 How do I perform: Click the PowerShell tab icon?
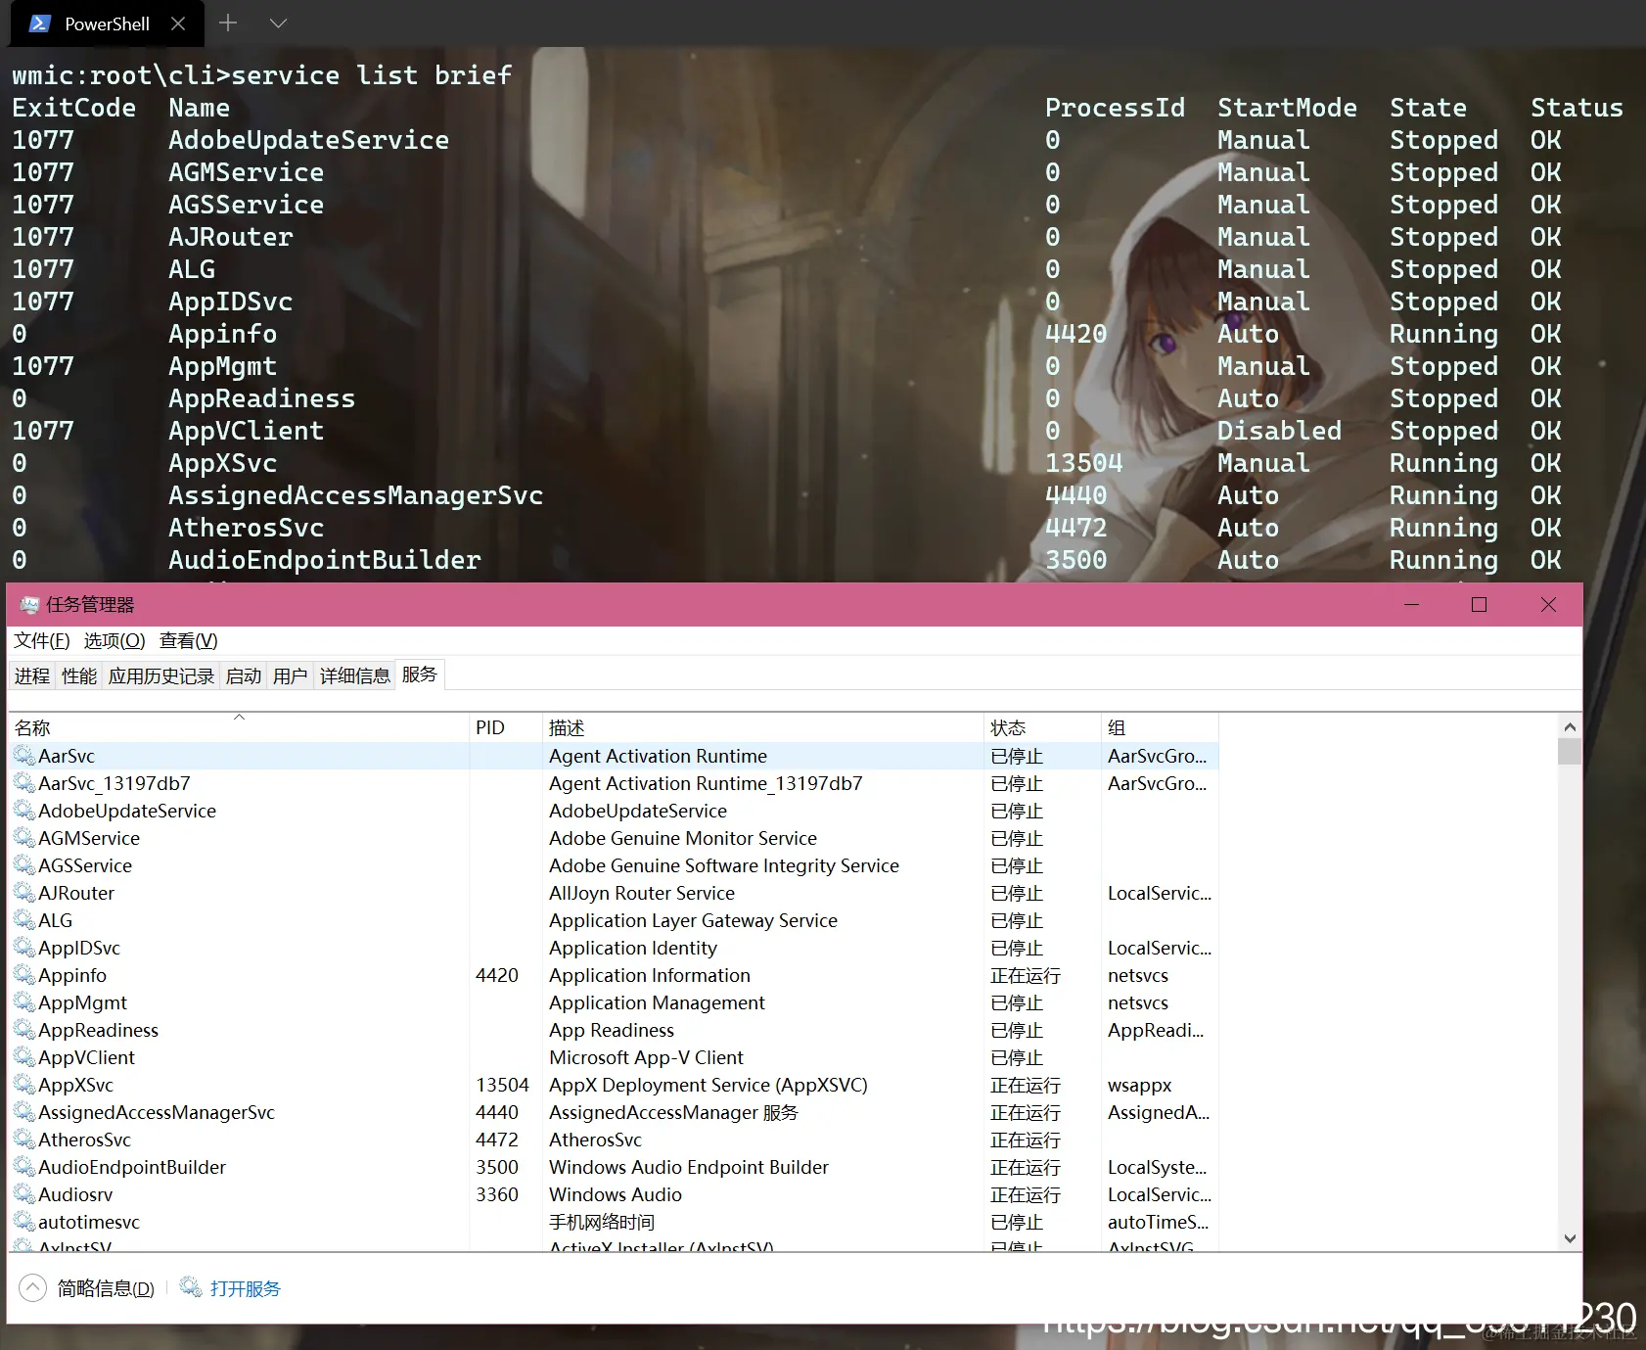39,23
